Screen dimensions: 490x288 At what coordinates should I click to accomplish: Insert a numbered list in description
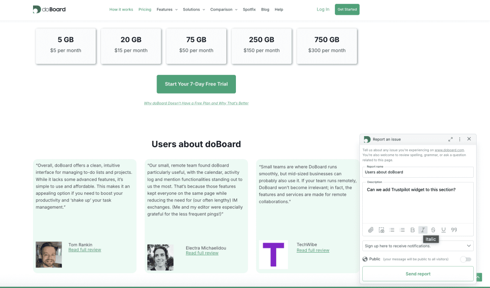coord(402,230)
